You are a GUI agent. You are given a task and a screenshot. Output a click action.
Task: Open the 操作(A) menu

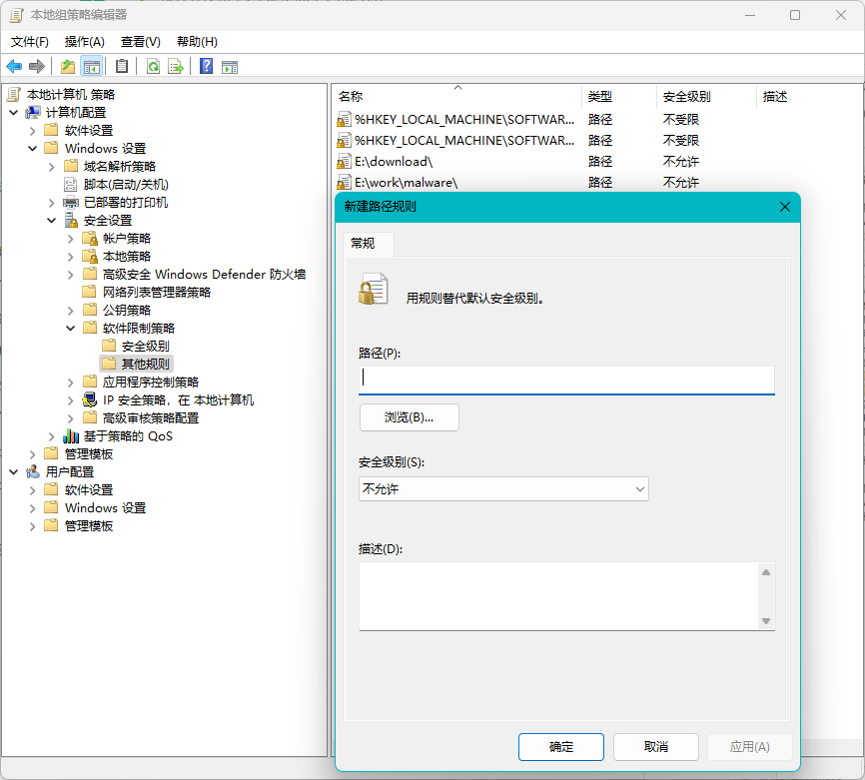pos(85,42)
